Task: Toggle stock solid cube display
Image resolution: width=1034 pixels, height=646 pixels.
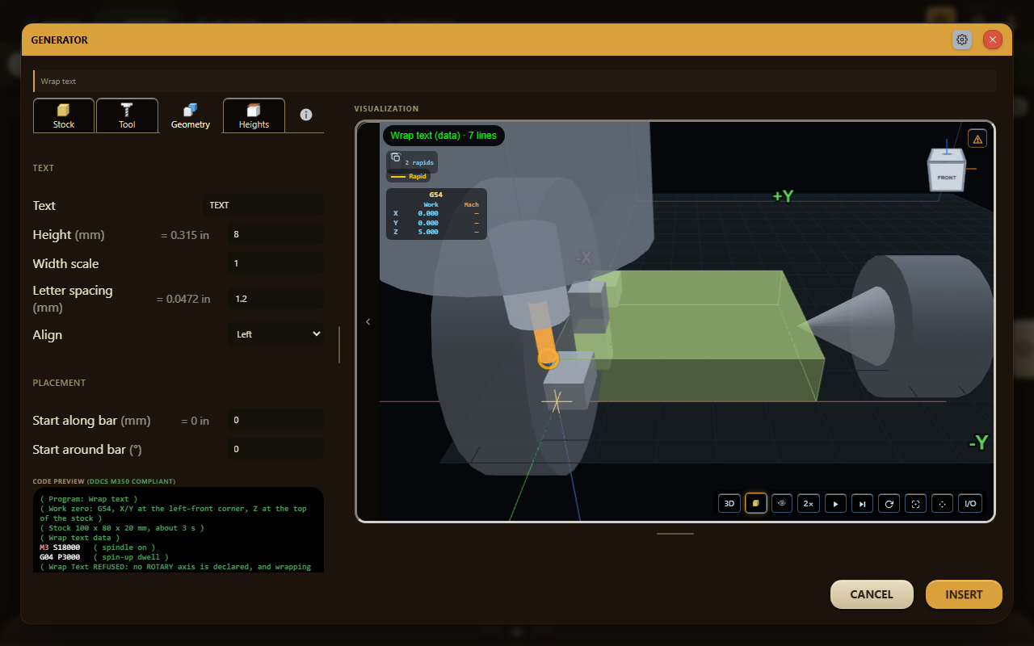Action: tap(756, 503)
